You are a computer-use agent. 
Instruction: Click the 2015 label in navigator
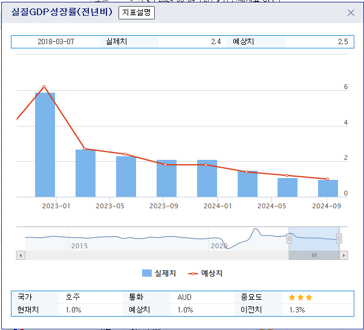[79, 246]
